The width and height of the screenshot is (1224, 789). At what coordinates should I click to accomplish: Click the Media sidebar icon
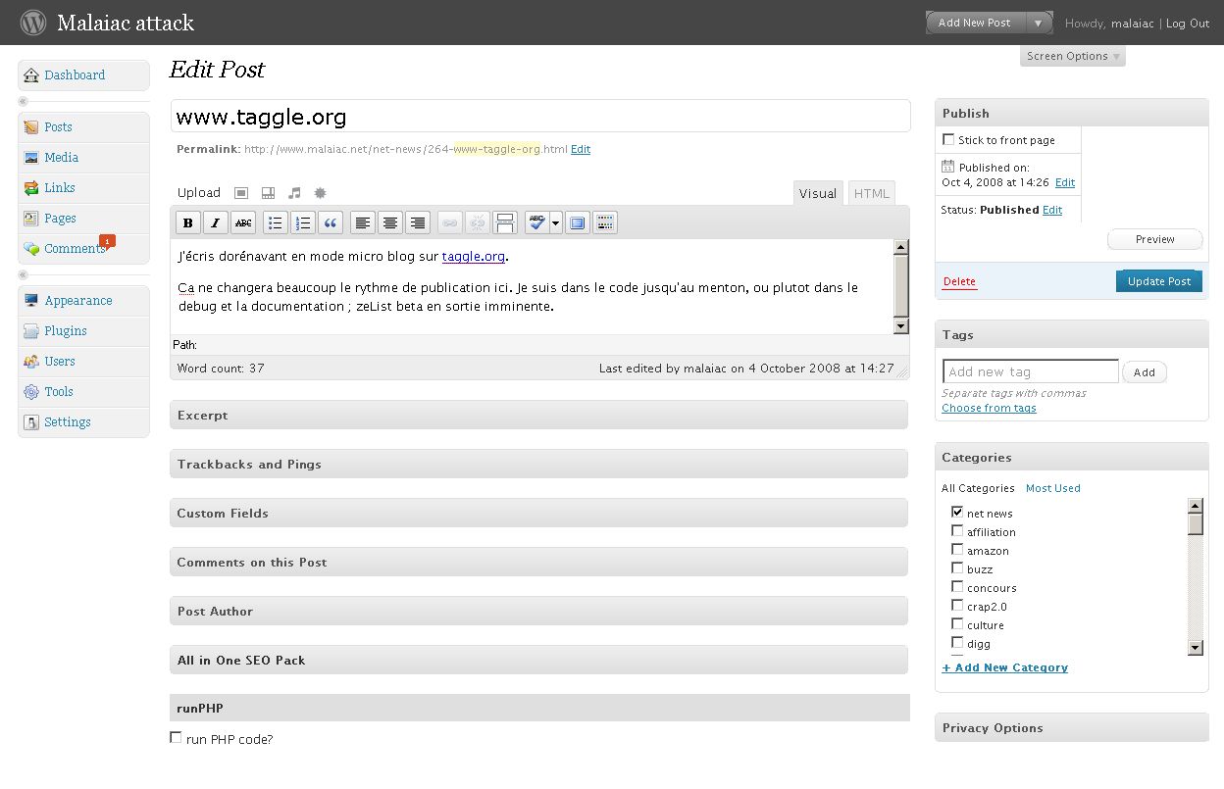tap(31, 158)
